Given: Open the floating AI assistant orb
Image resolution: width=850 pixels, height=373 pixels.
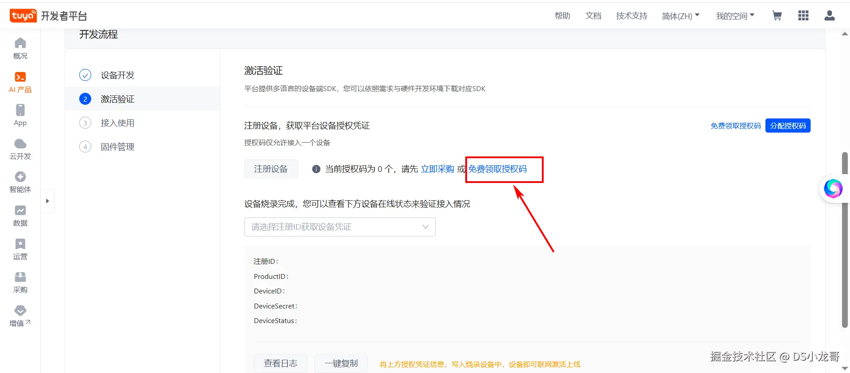Looking at the screenshot, I should click(833, 189).
